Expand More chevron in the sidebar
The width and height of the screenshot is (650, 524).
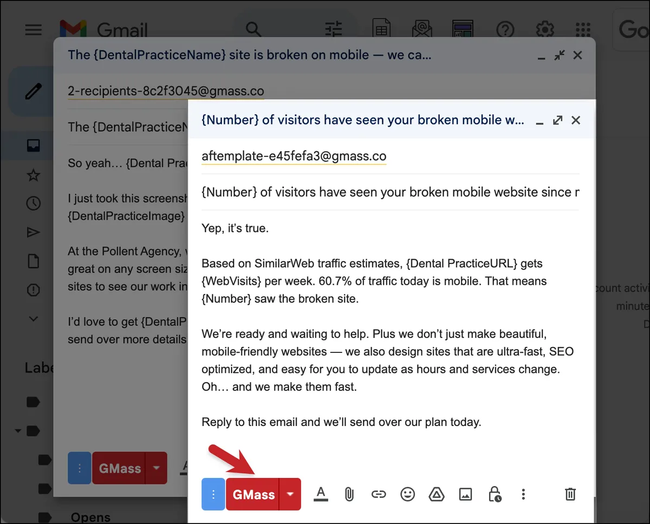(x=34, y=319)
